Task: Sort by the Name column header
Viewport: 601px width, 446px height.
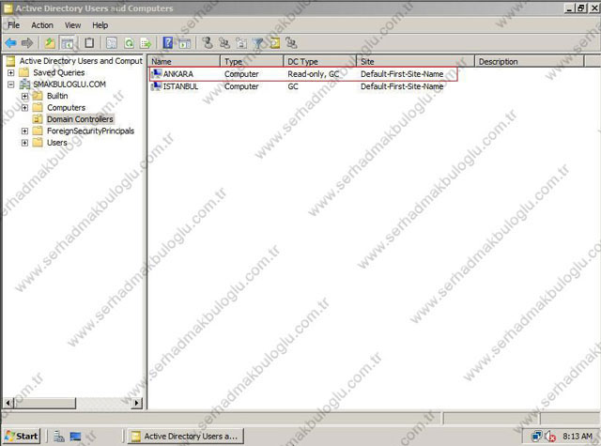Action: point(184,61)
